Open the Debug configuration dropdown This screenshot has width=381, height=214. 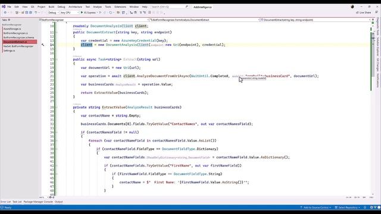pos(53,12)
